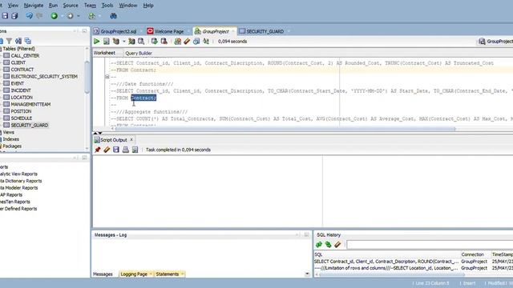This screenshot has width=513, height=288.
Task: Click the Unshared SQL Worksheet icon
Action: [177, 41]
